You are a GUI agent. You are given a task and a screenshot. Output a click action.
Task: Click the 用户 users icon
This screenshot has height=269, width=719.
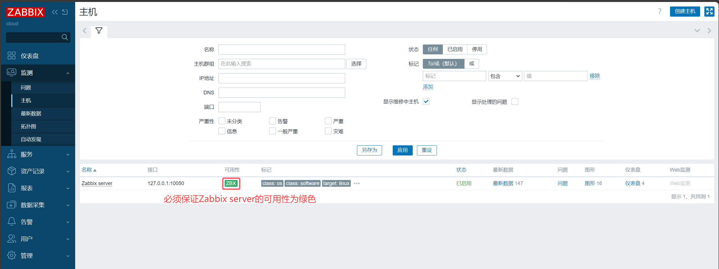click(12, 239)
